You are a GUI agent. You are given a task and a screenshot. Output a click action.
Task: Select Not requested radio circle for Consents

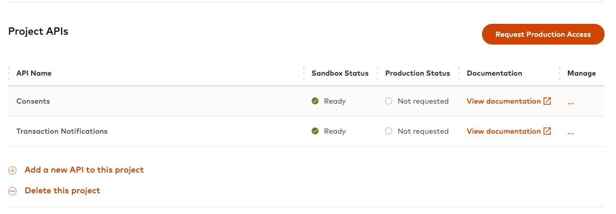pos(389,102)
